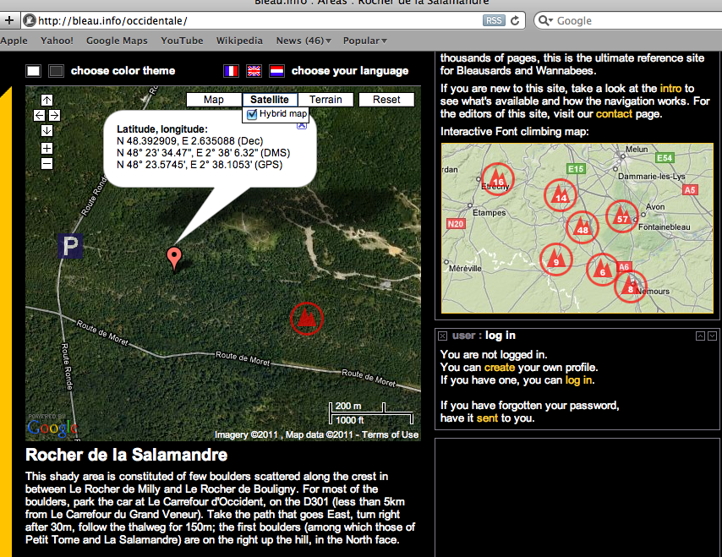Image resolution: width=722 pixels, height=557 pixels.
Task: Open the cluster marker numbered 8
Action: coord(631,287)
